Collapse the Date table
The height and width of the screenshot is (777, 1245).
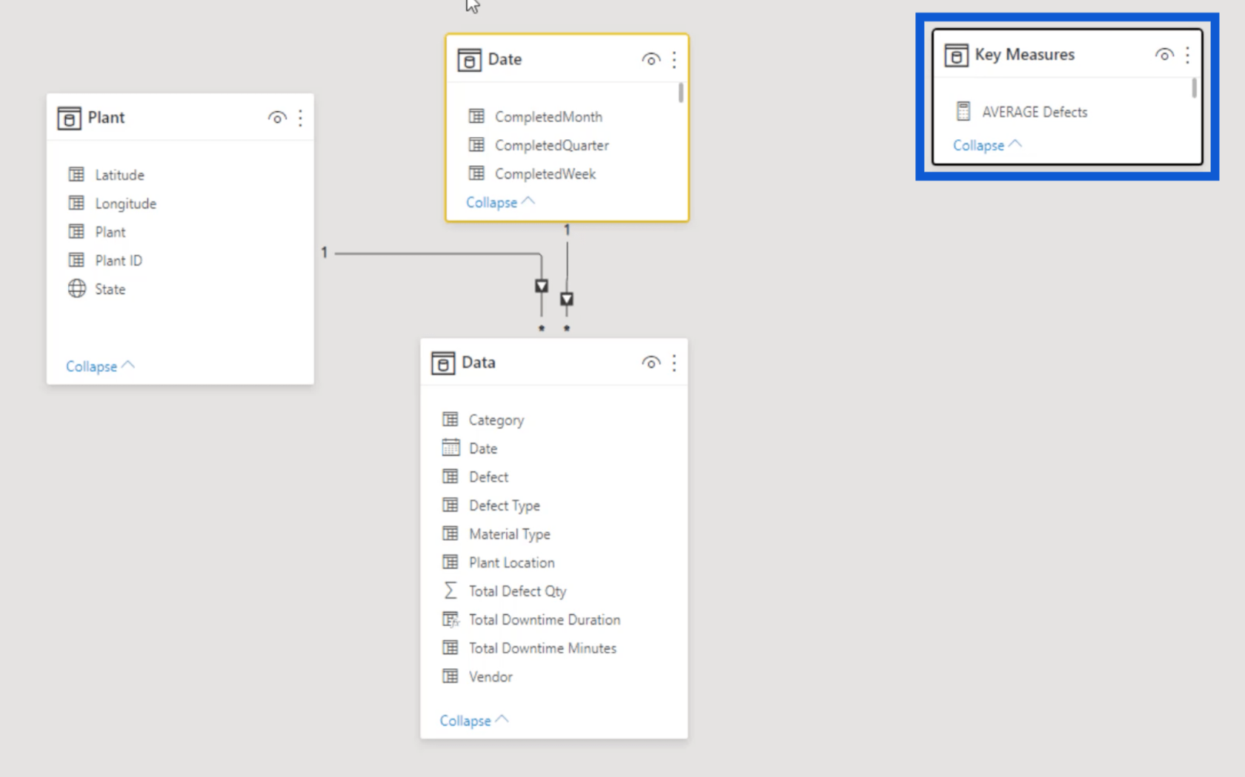click(500, 202)
